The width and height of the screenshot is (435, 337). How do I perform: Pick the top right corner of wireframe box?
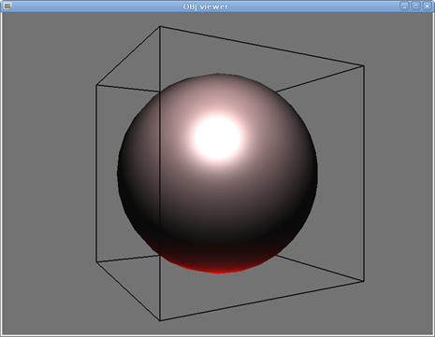pyautogui.click(x=364, y=65)
